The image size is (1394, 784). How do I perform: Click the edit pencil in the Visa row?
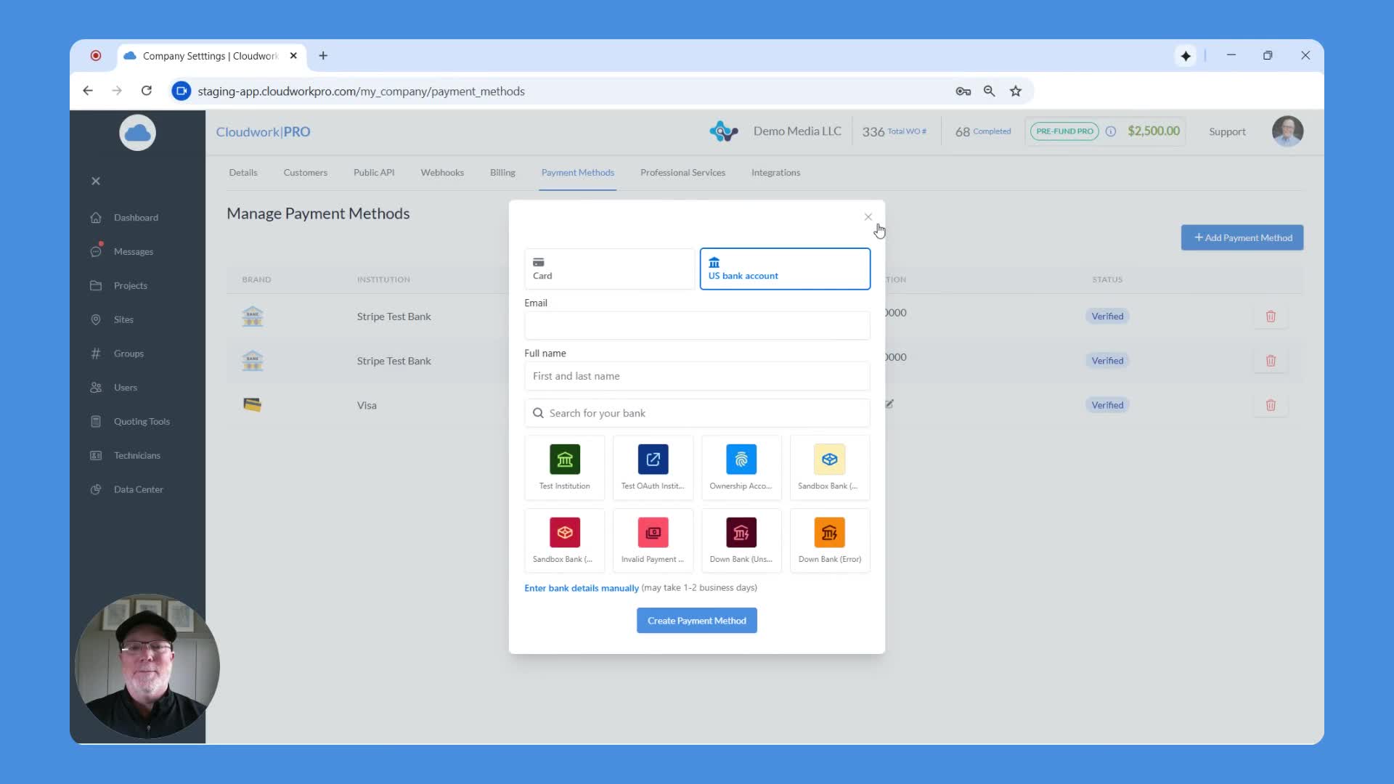coord(889,404)
